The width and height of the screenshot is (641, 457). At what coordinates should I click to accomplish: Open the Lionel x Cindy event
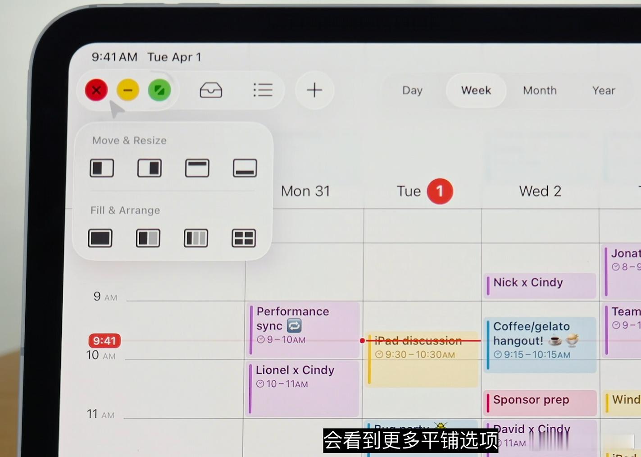pos(303,388)
